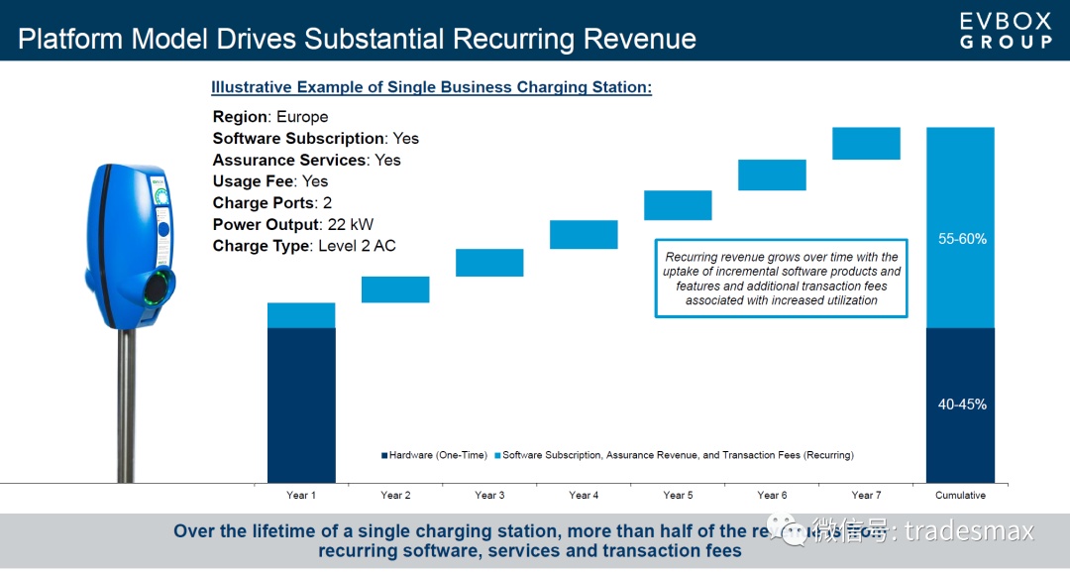This screenshot has width=1070, height=578.
Task: Click the light blue Recurring legend square
Action: (x=496, y=456)
